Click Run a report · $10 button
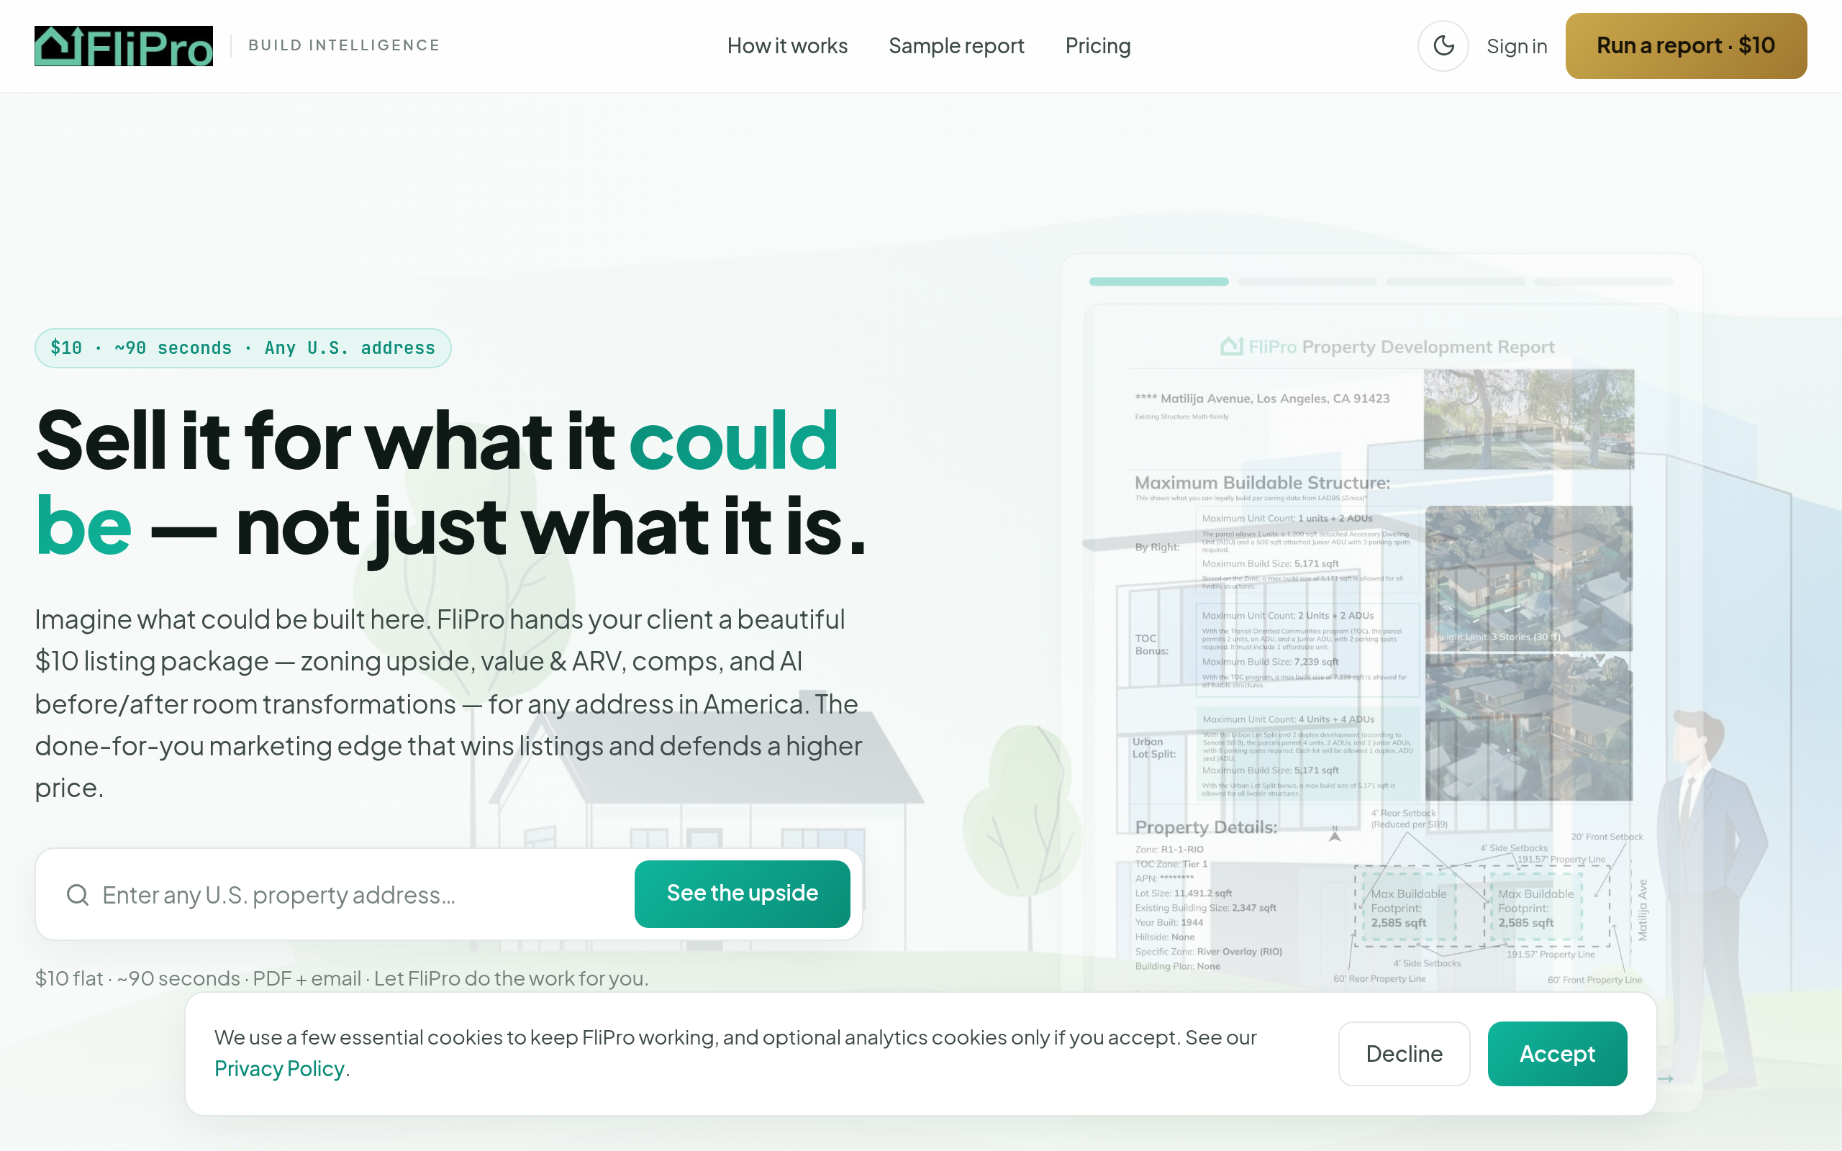Screen dimensions: 1842x1151 1686,45
